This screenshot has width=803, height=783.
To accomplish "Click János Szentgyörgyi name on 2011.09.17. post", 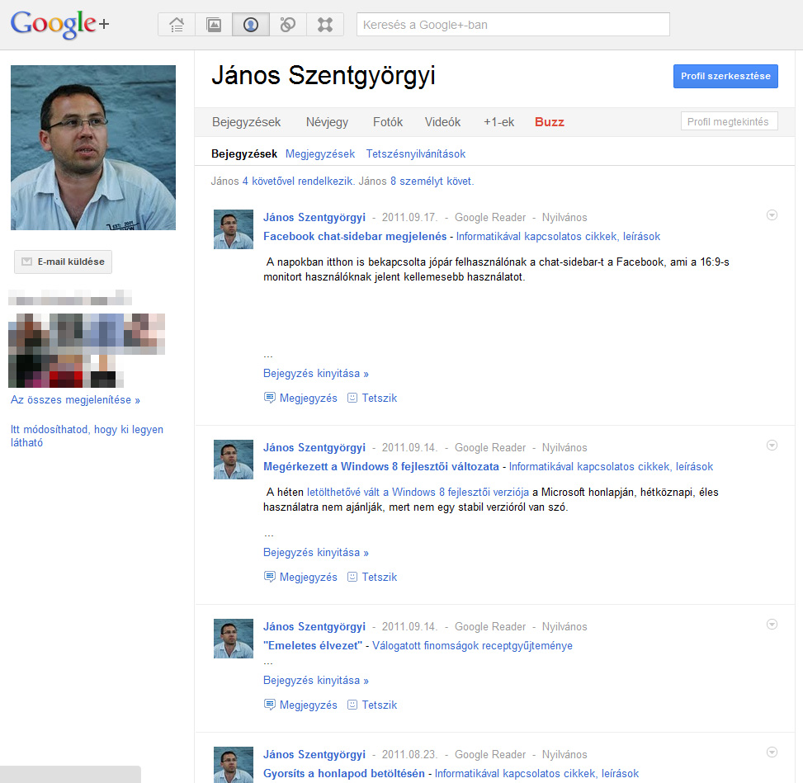I will pyautogui.click(x=314, y=218).
